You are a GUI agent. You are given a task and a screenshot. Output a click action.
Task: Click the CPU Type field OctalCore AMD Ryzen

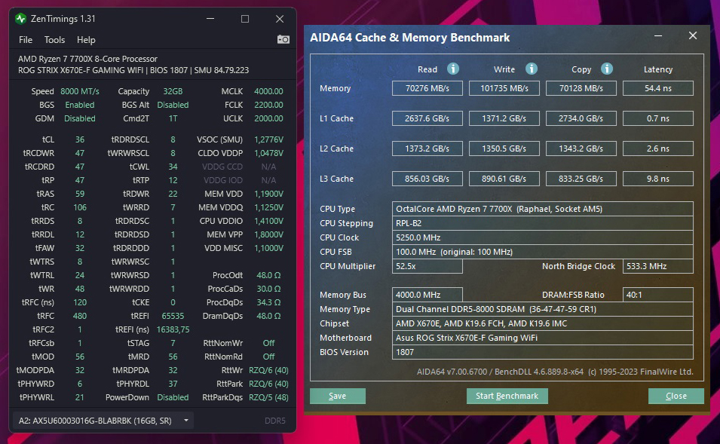click(x=543, y=209)
